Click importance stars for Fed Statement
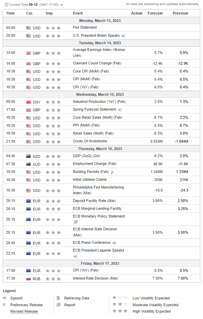Viewport: 203px width, 319px height. coord(53,28)
